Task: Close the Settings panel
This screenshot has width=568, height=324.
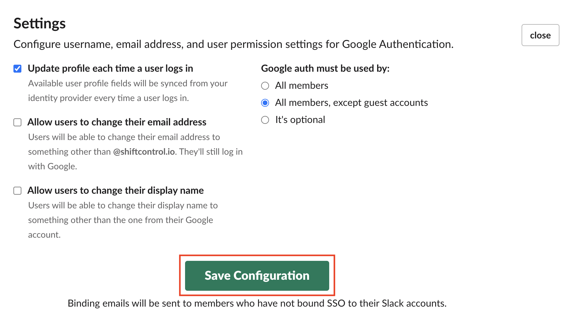Action: click(540, 35)
